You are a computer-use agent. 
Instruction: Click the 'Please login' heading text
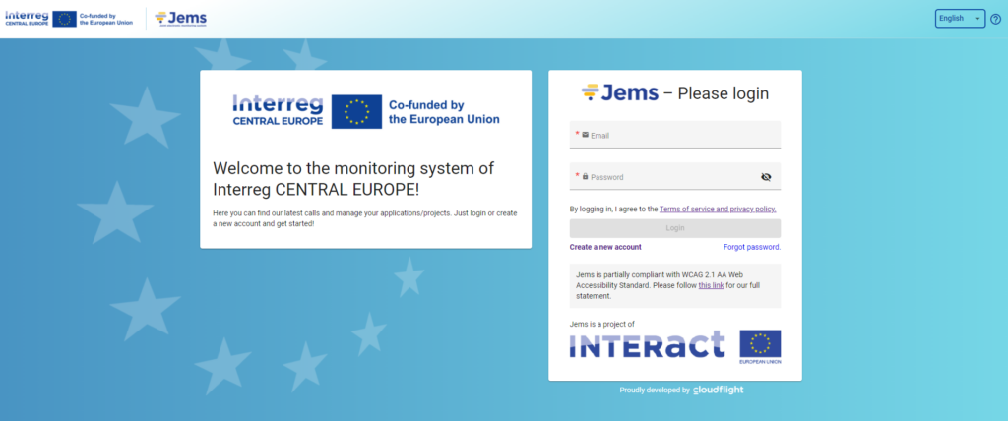click(x=724, y=93)
